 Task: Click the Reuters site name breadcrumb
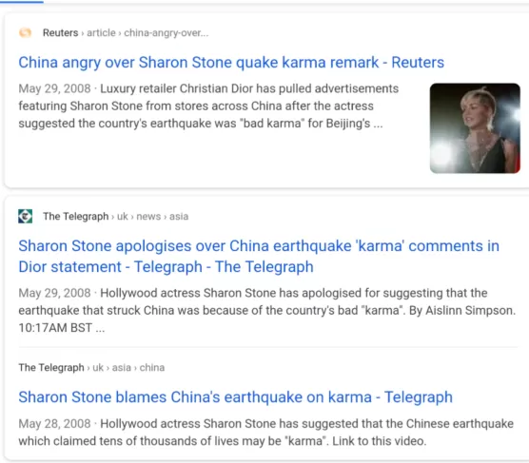pyautogui.click(x=60, y=32)
